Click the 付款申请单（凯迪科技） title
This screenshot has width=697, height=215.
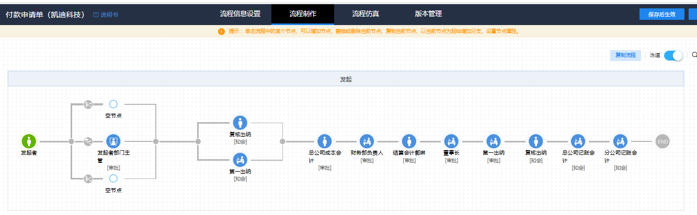(45, 15)
